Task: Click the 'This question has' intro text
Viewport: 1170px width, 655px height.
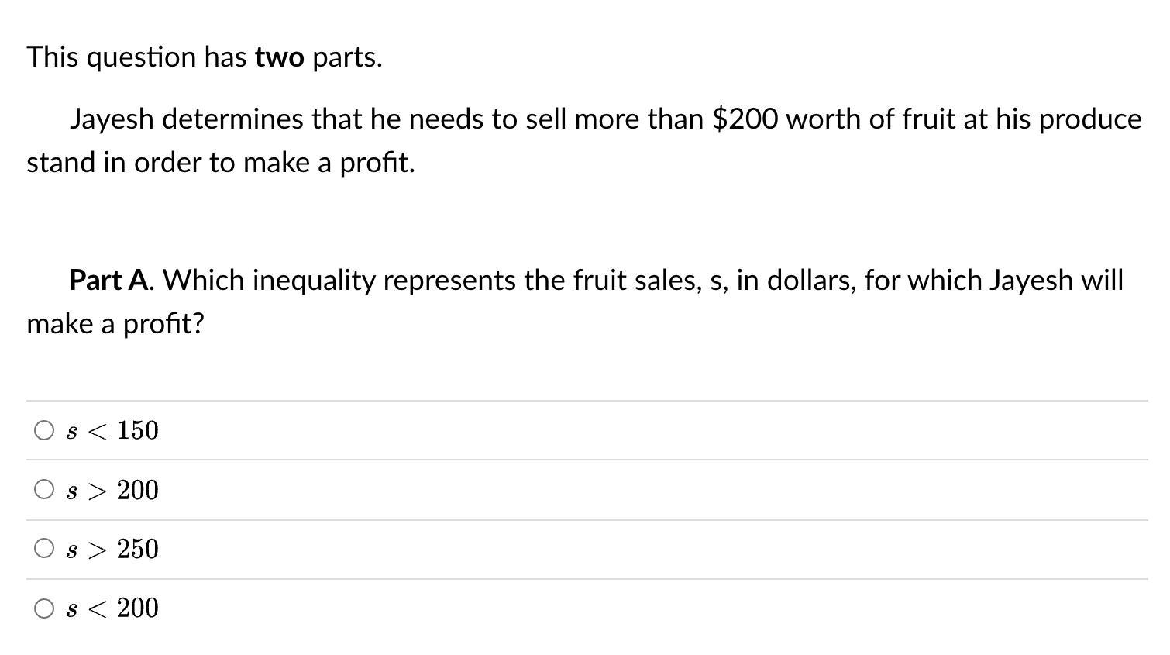Action: pos(137,57)
